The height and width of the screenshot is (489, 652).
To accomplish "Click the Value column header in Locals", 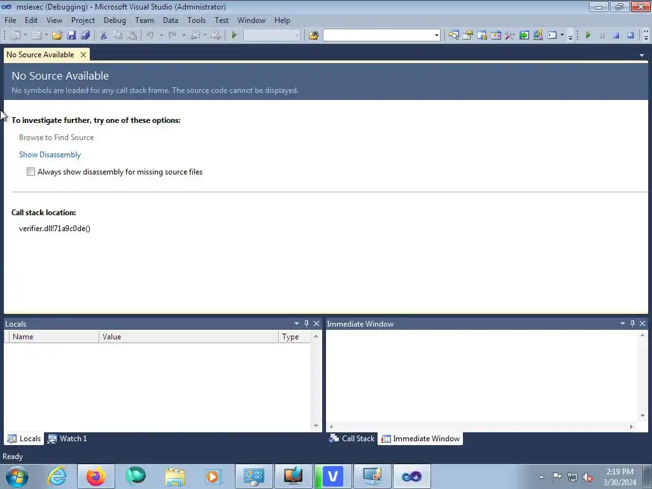I will 188,337.
